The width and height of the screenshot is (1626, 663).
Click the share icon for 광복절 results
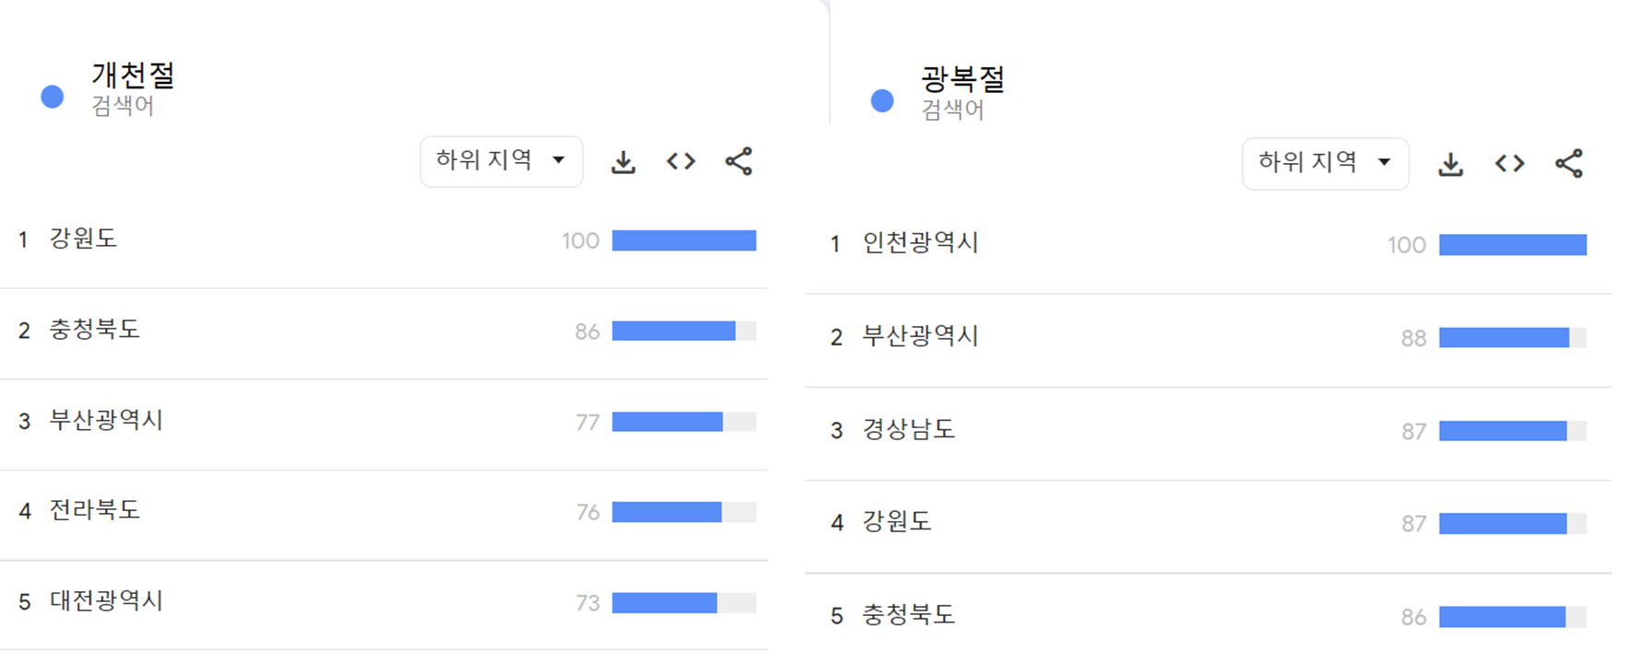click(1567, 163)
